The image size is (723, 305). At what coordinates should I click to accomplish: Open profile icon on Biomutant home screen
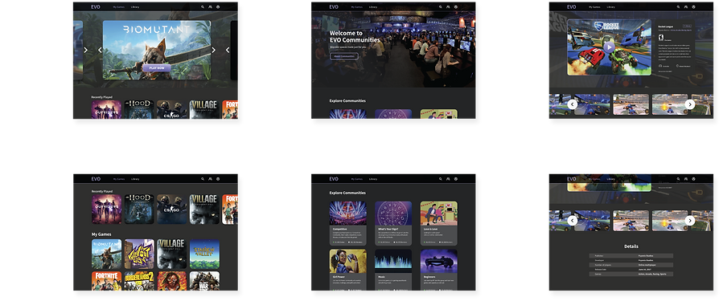click(x=218, y=7)
